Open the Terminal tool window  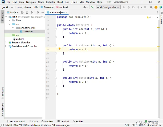(x=63, y=121)
